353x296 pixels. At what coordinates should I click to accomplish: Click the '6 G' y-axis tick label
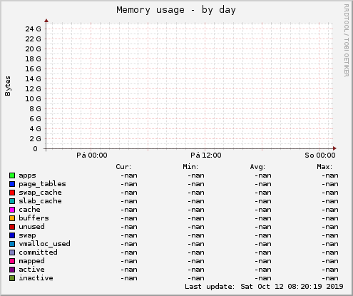pos(35,119)
